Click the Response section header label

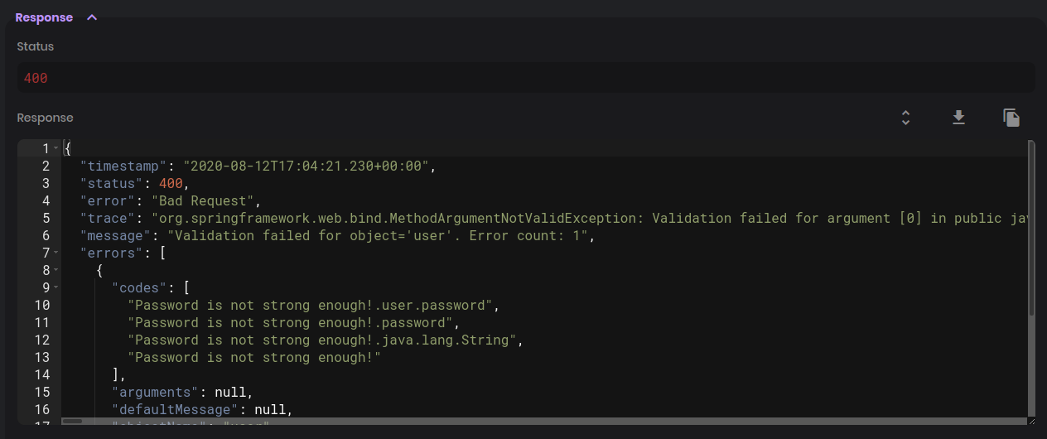[x=44, y=17]
